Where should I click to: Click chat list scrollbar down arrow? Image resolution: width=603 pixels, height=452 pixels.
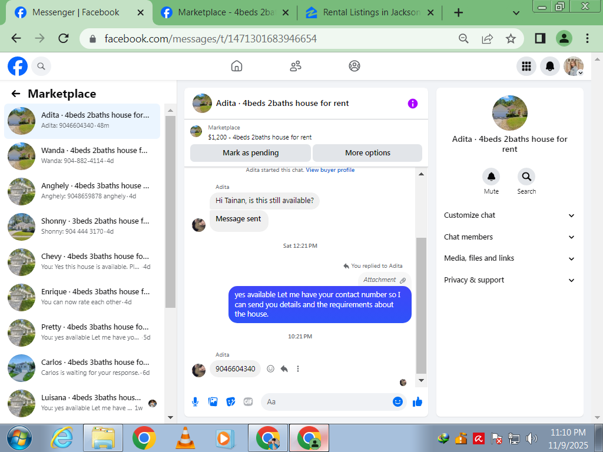(x=170, y=417)
